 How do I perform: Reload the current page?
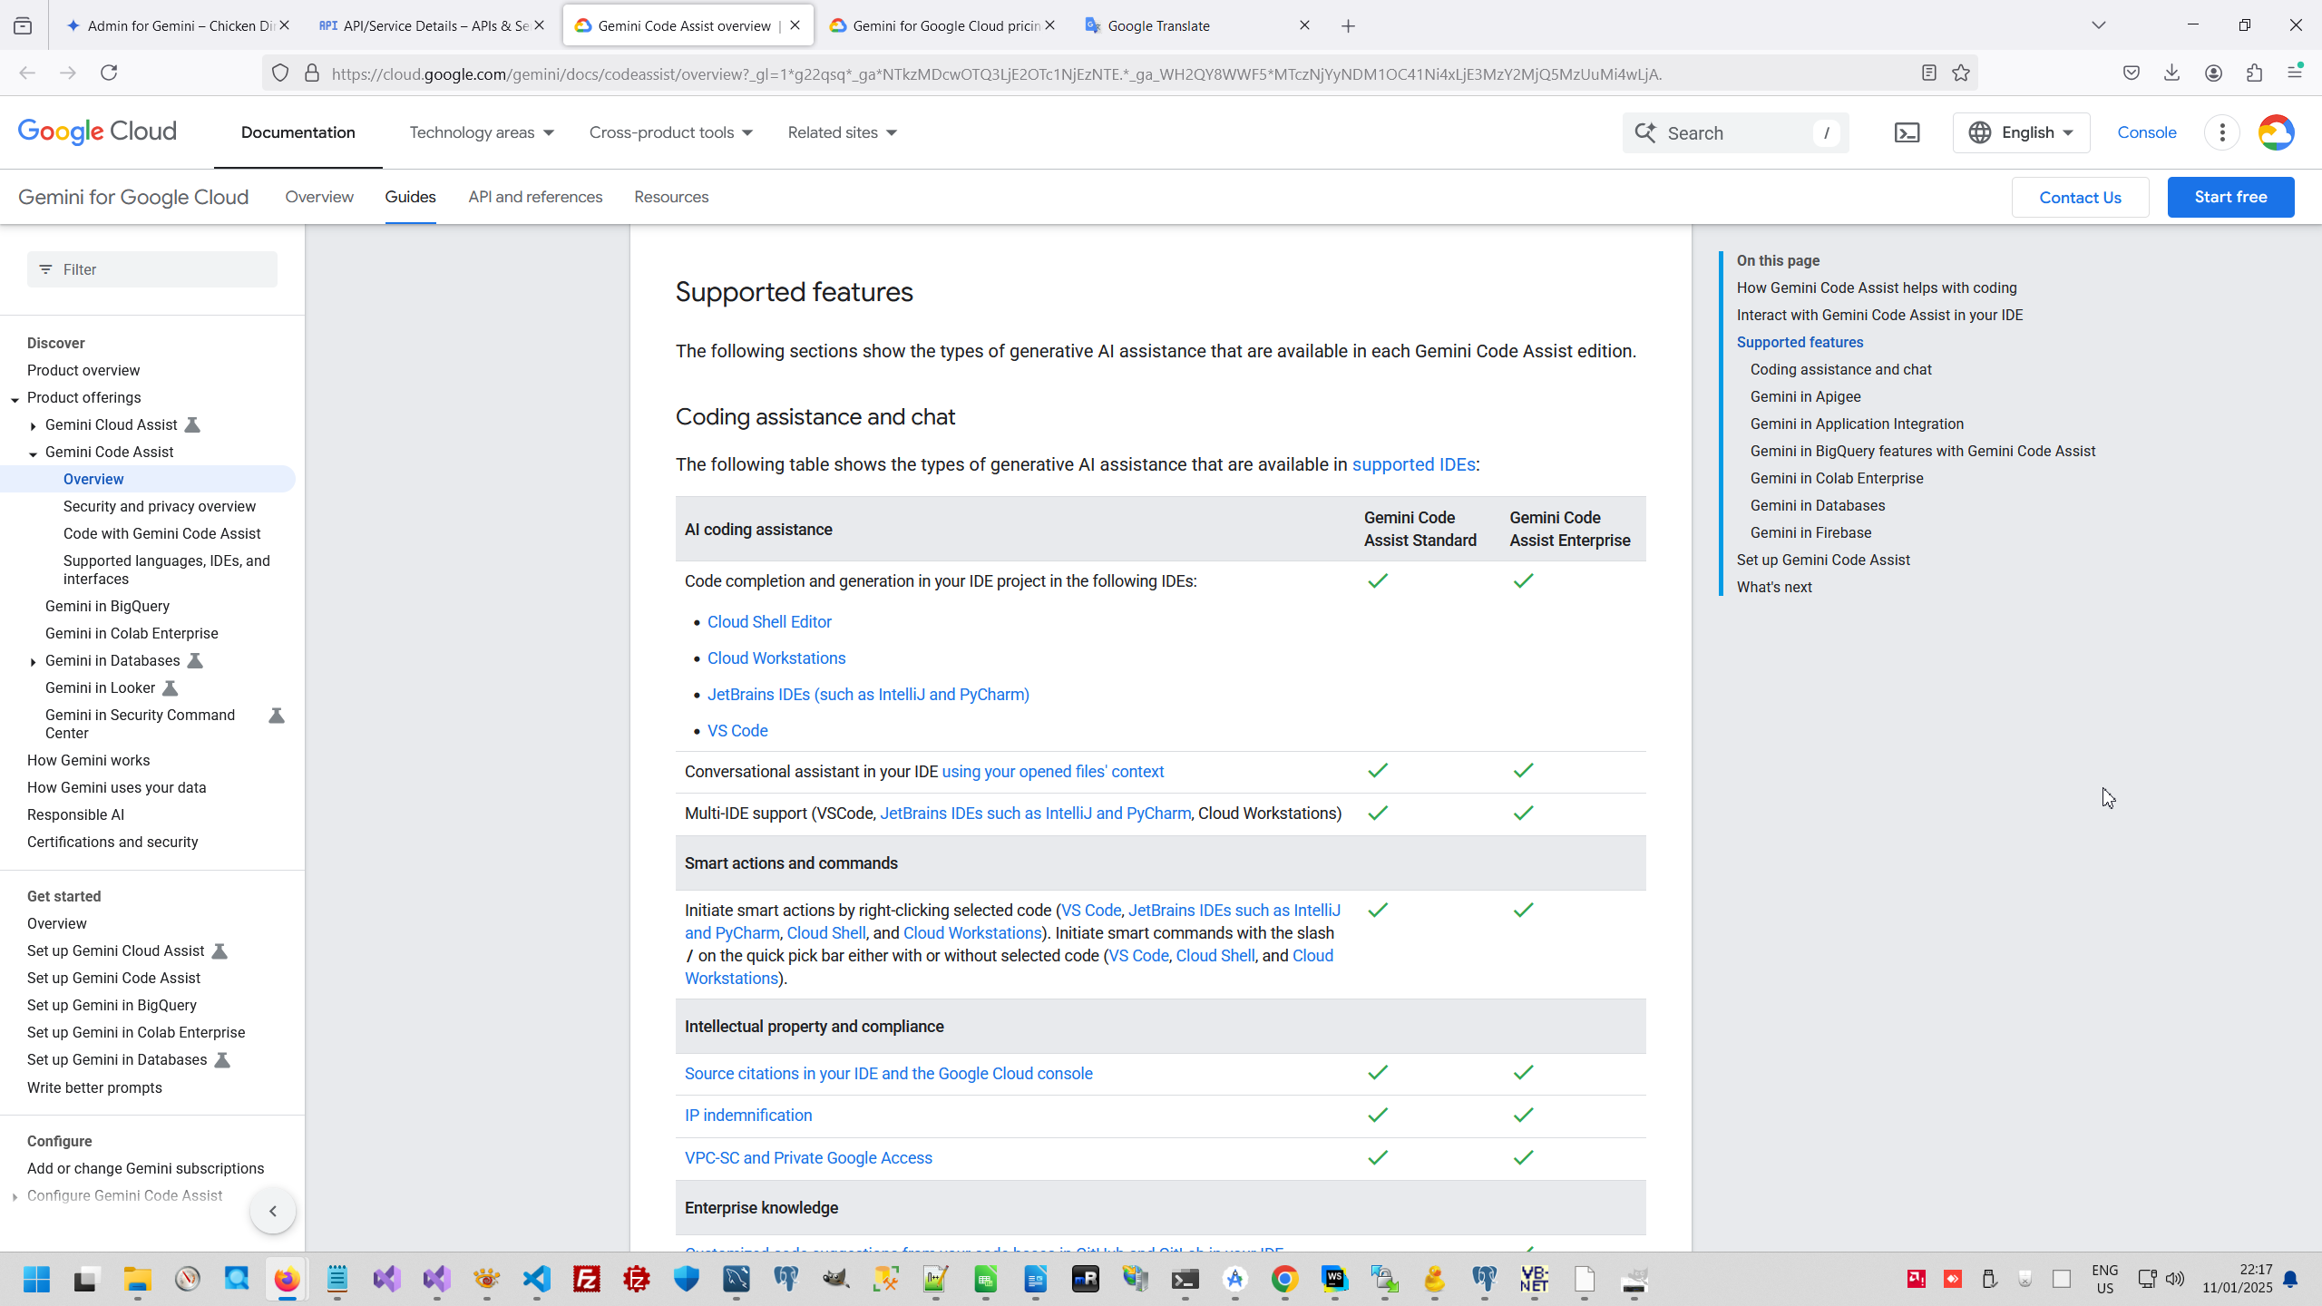[x=109, y=73]
